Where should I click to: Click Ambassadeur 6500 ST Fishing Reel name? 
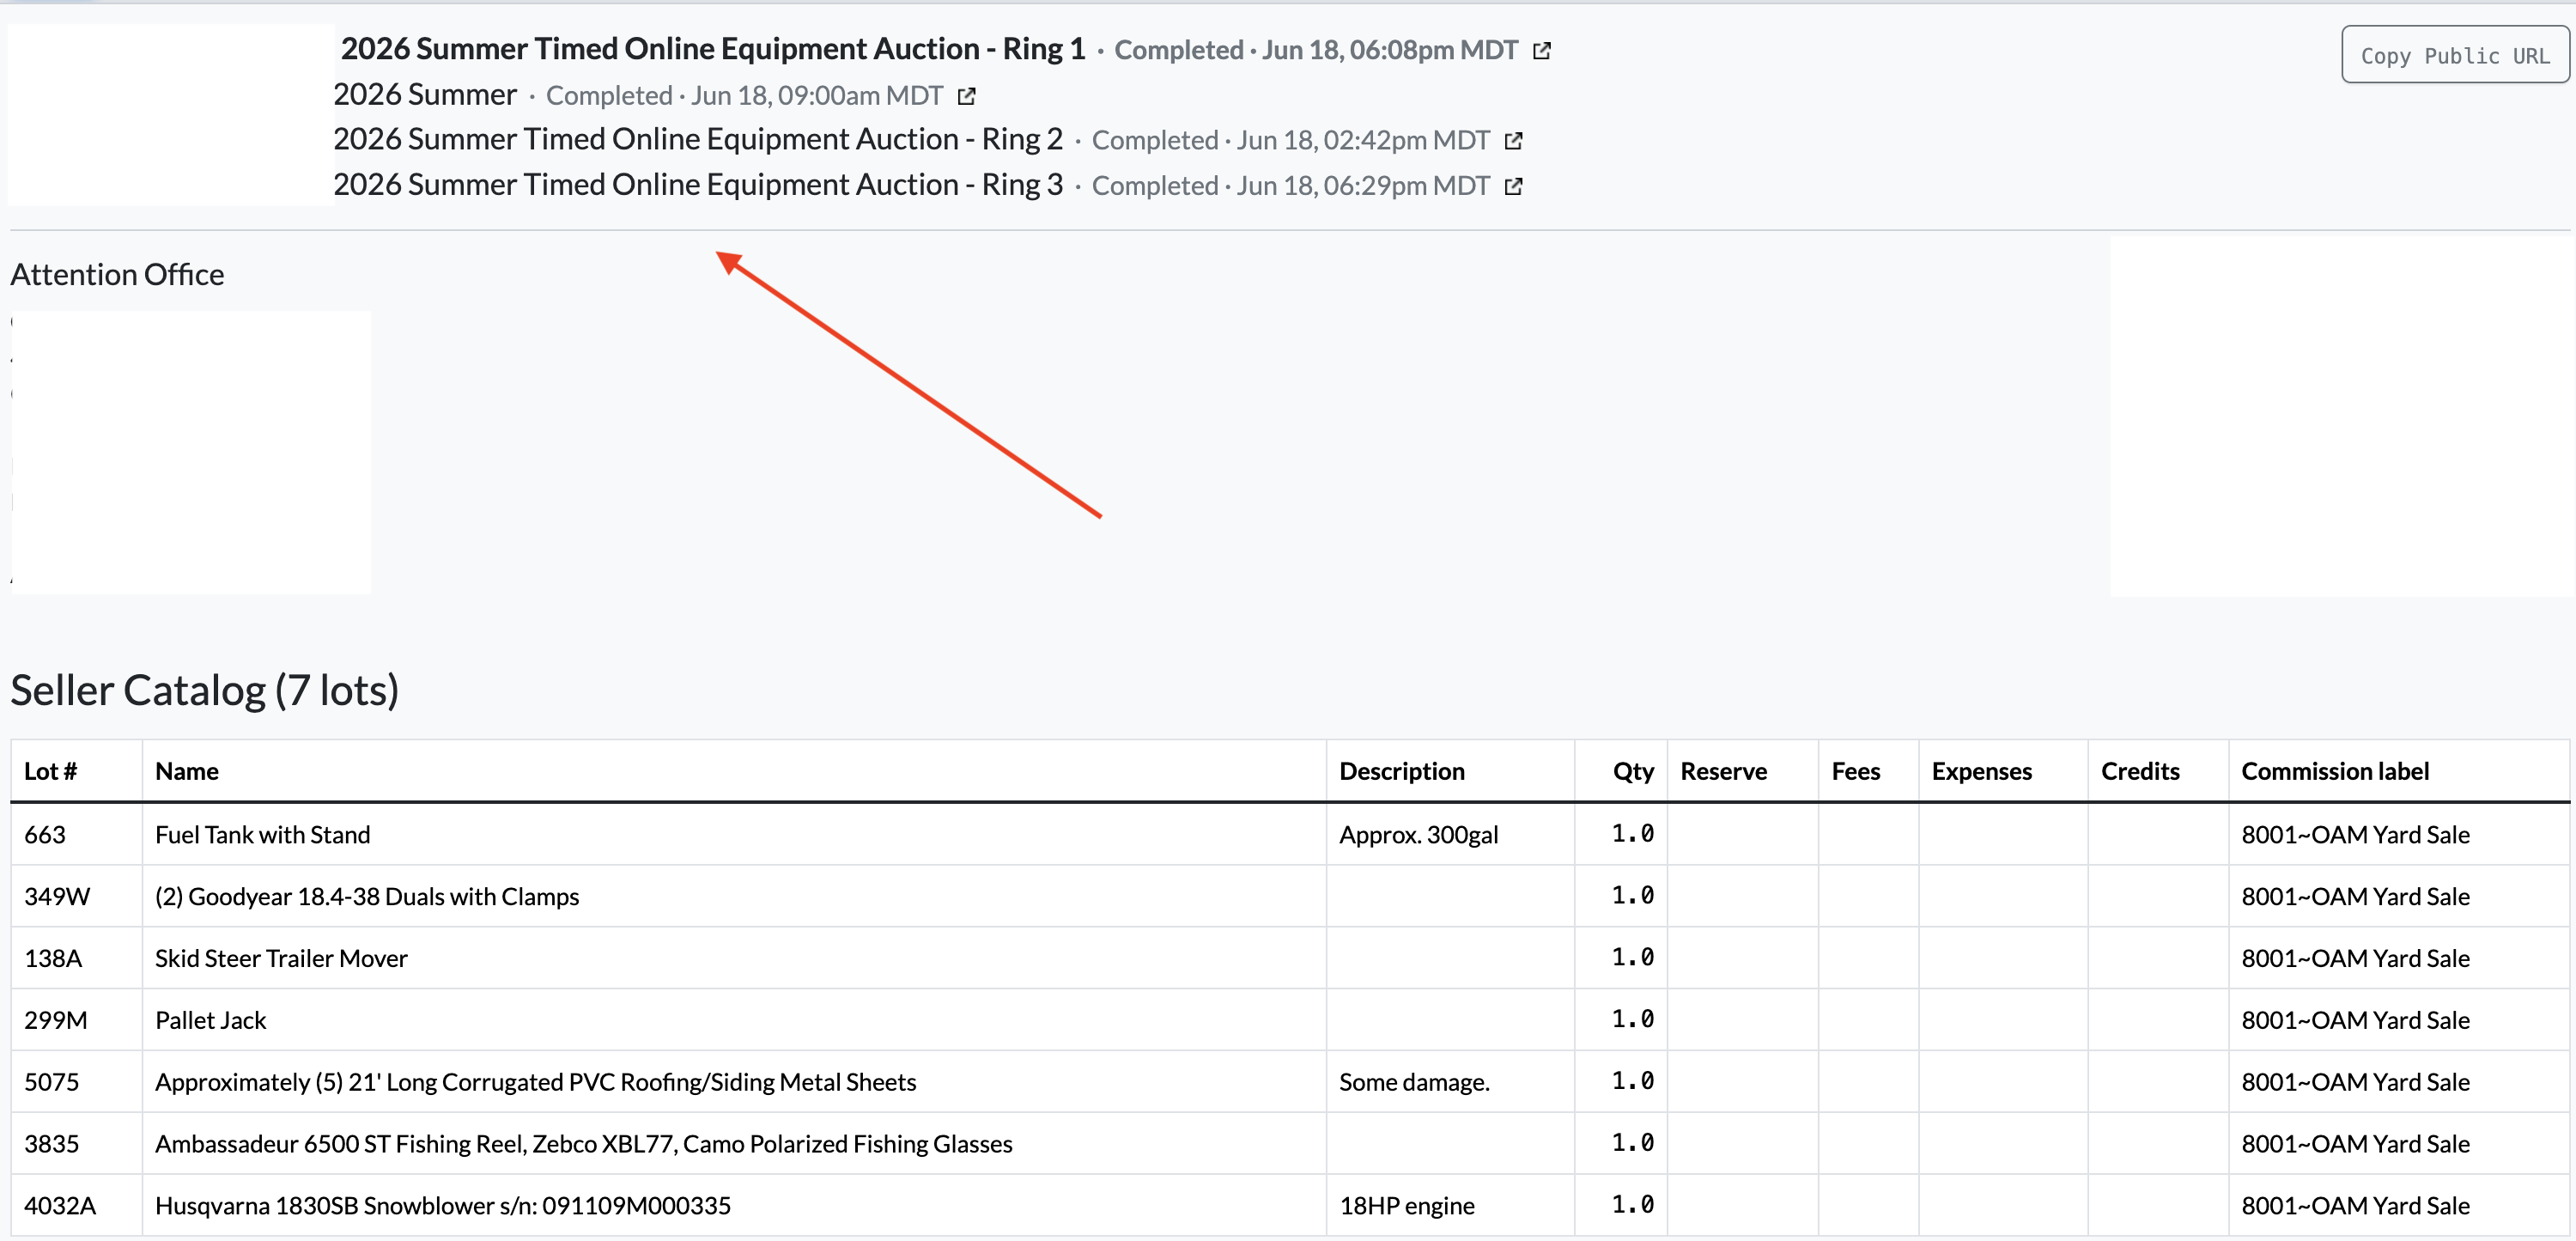583,1145
